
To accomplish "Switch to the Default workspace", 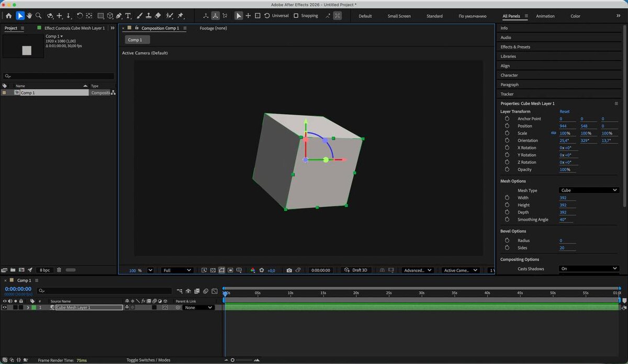I will 365,16.
